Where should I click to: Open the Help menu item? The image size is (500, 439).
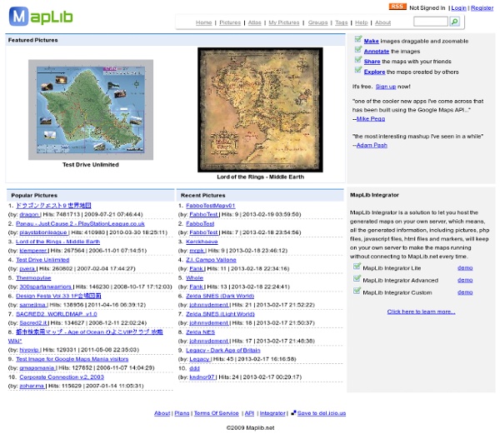click(x=362, y=22)
